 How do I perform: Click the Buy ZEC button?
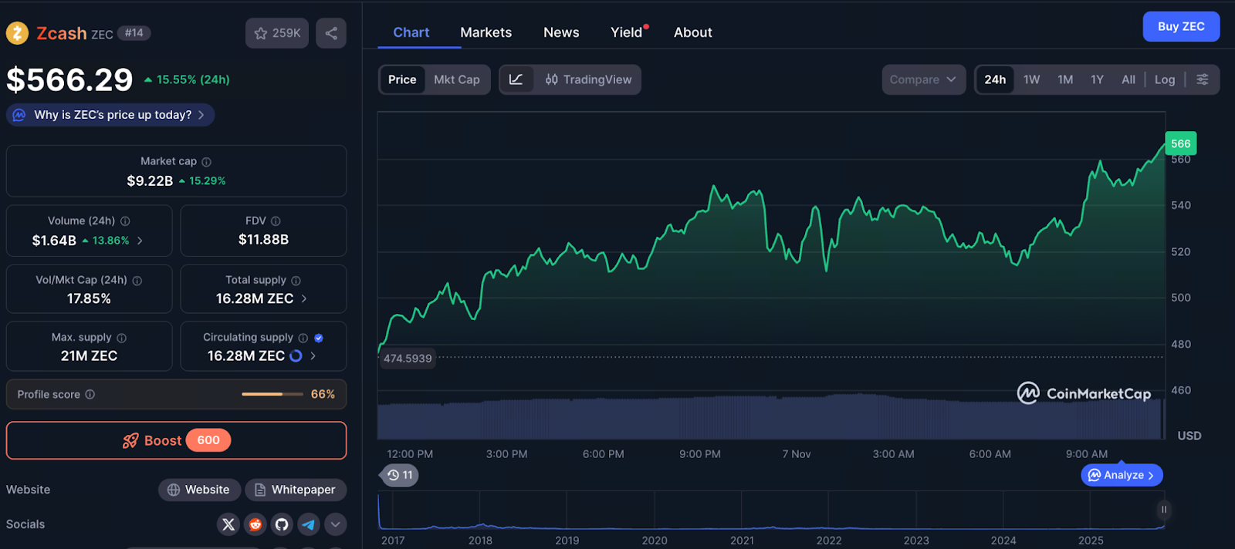pyautogui.click(x=1180, y=26)
